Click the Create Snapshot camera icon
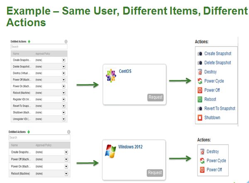This screenshot has width=249, height=183. pyautogui.click(x=200, y=54)
